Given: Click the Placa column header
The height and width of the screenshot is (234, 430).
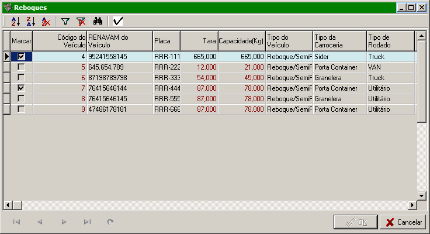Looking at the screenshot, I should (167, 41).
